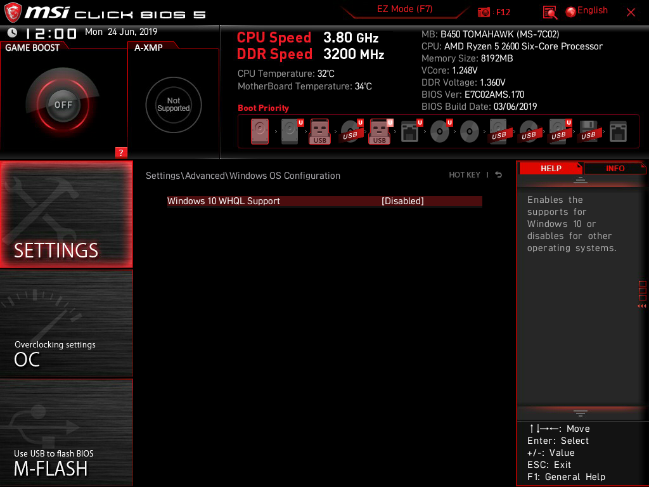The width and height of the screenshot is (649, 487).
Task: Click the Settings\Advanced breadcrumb path
Action: point(243,176)
